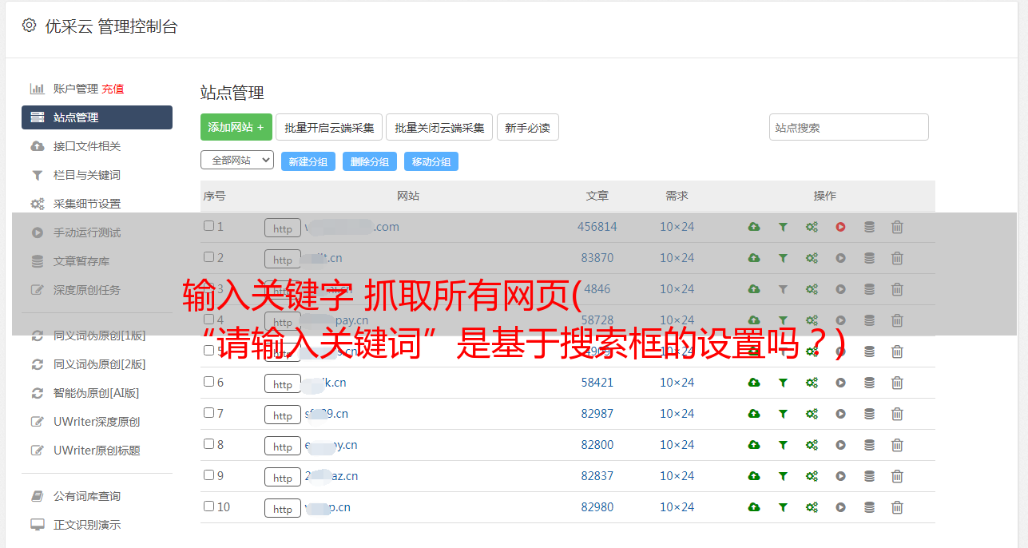Viewport: 1028px width, 548px height.
Task: Click the 新建分组 button
Action: pyautogui.click(x=308, y=162)
